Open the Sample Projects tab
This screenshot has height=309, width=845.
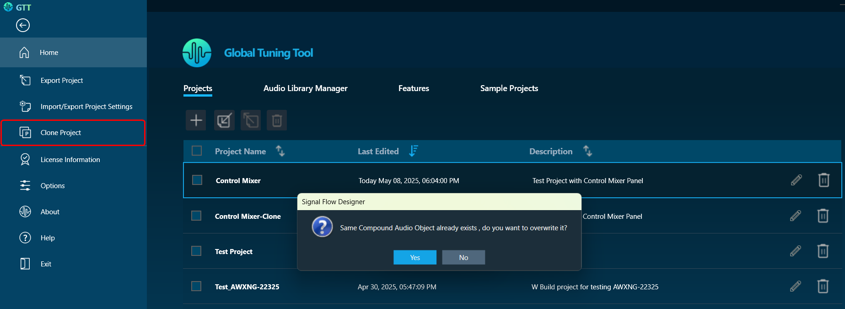click(x=509, y=88)
